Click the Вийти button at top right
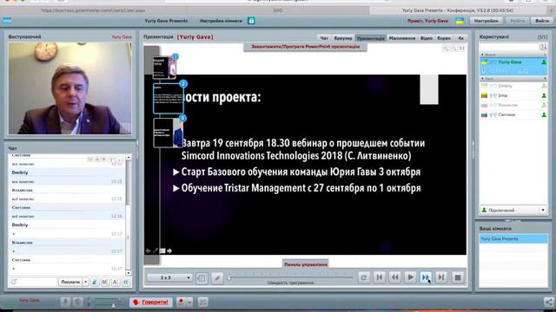 pyautogui.click(x=542, y=21)
